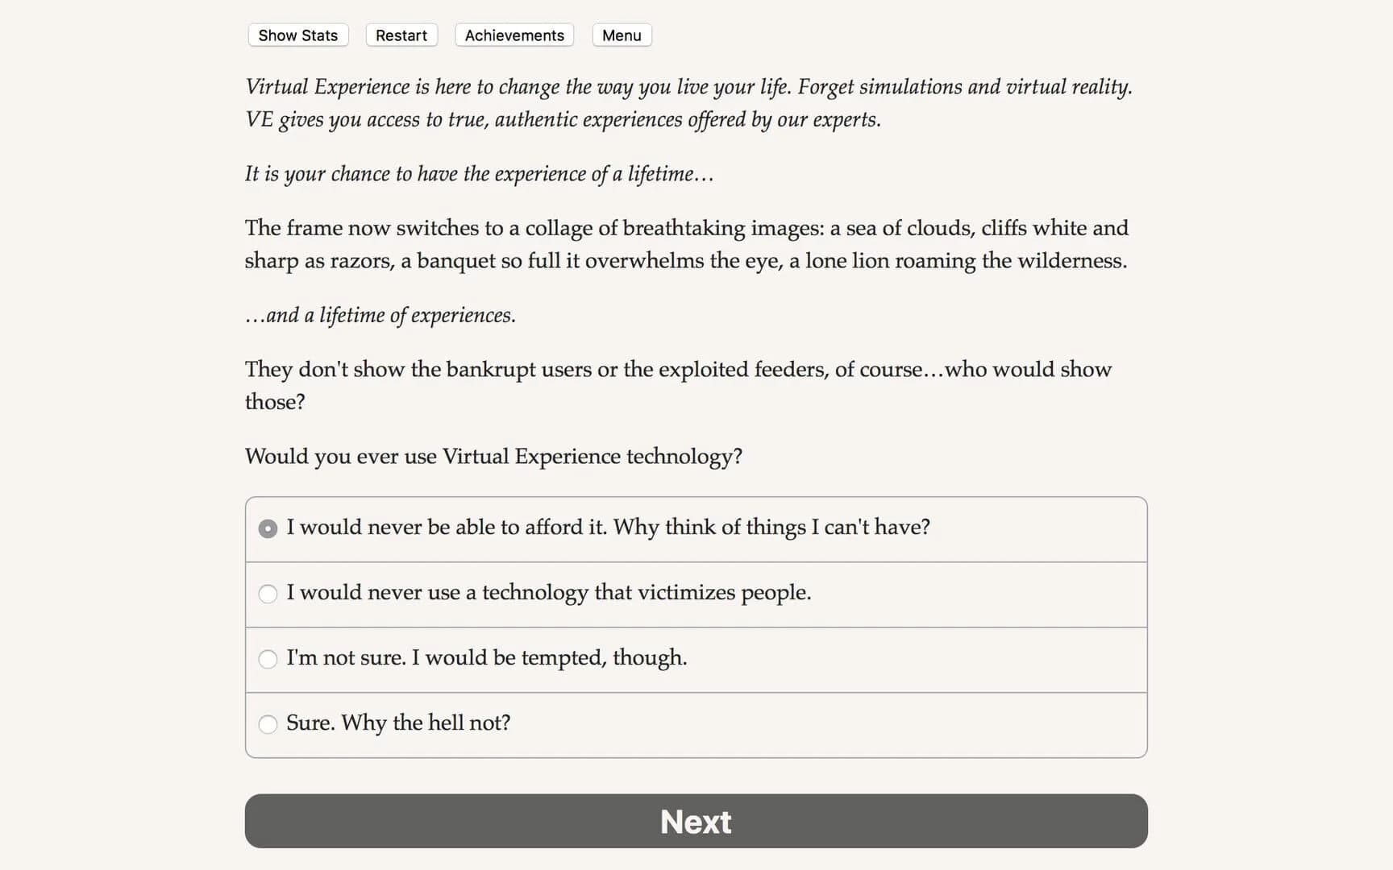Click the Next button to continue
This screenshot has width=1393, height=870.
[x=695, y=821]
